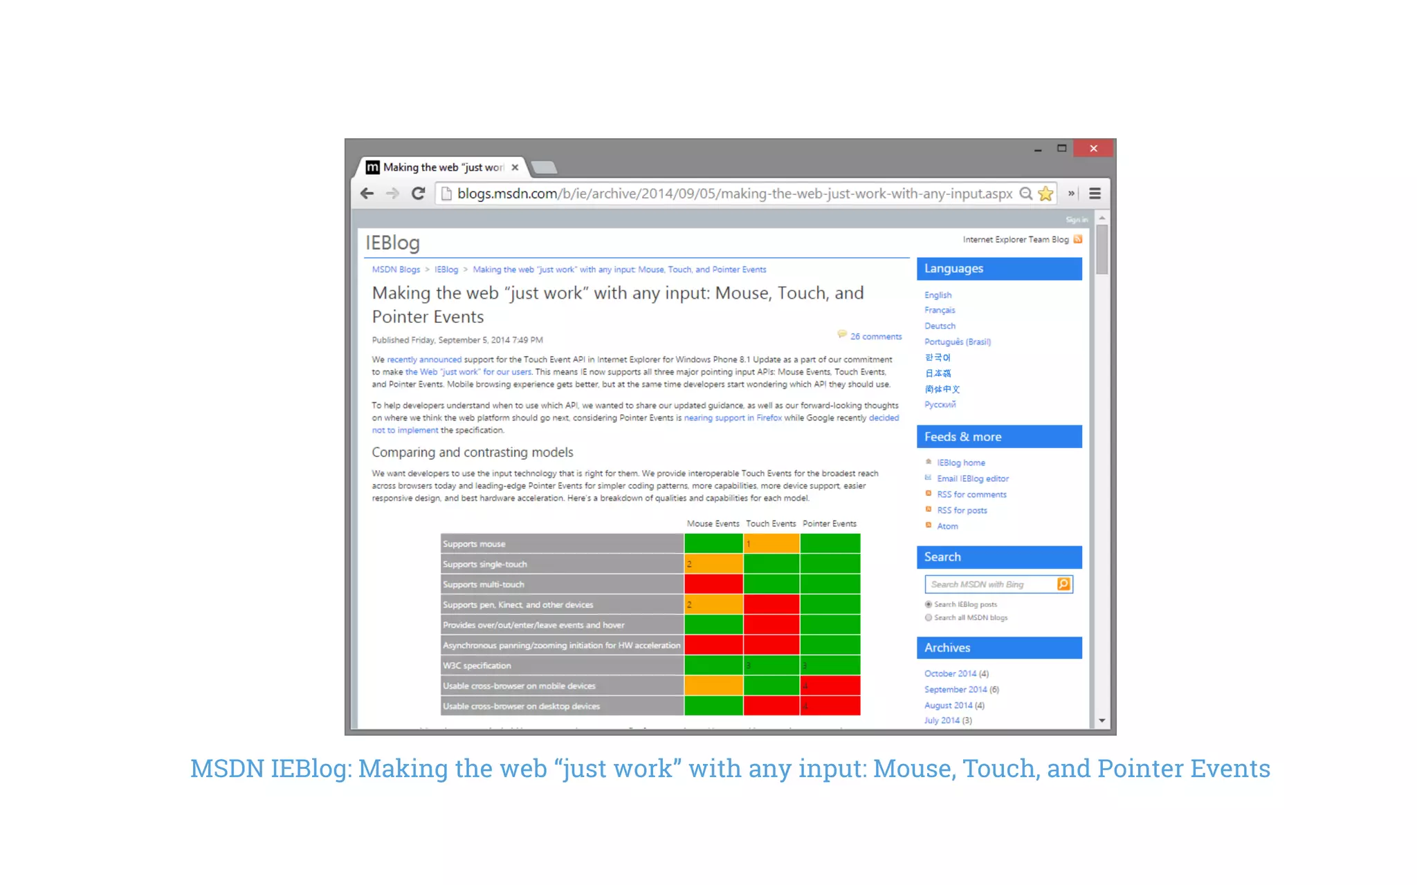
Task: Click the page scrollbar up arrow
Action: tap(1101, 218)
